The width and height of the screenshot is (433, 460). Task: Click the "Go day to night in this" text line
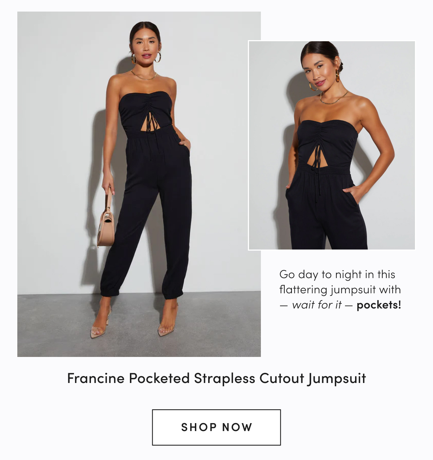(x=337, y=274)
